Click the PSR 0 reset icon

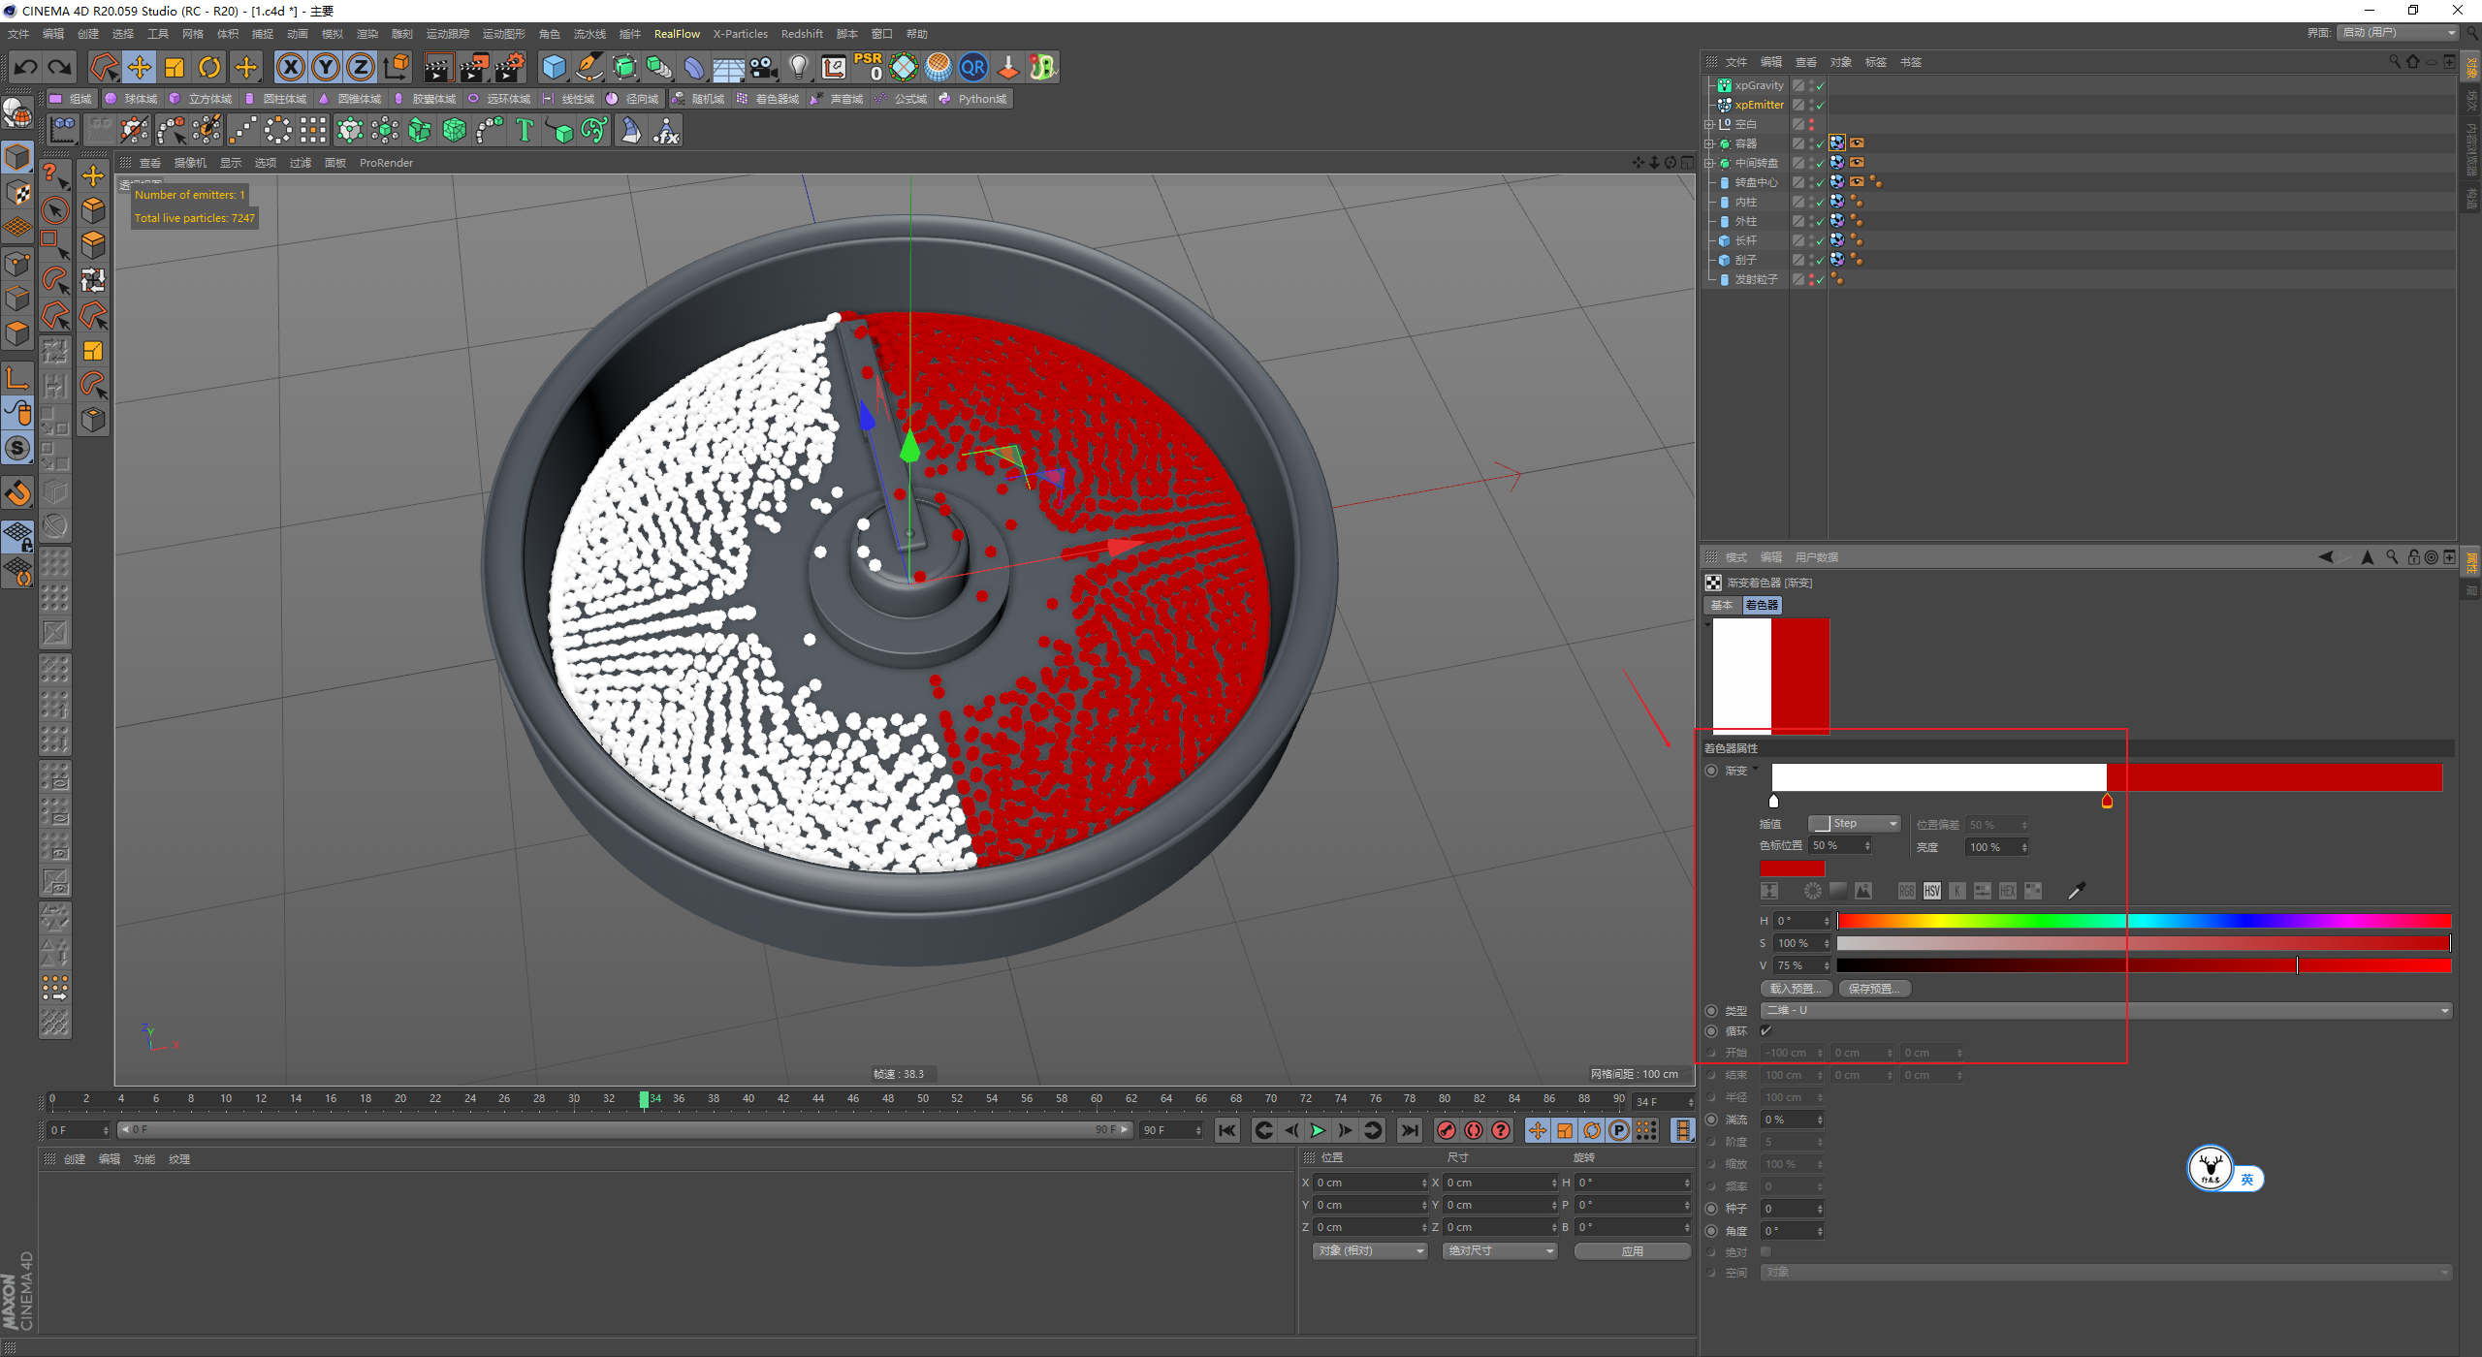(869, 67)
